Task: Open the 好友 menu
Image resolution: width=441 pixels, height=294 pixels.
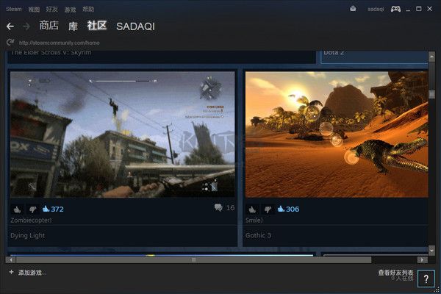Action: (x=51, y=10)
